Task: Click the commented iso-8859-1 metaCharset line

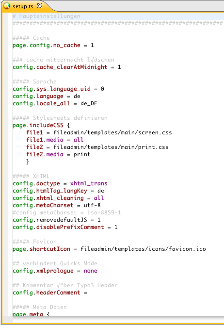Action: [x=67, y=212]
